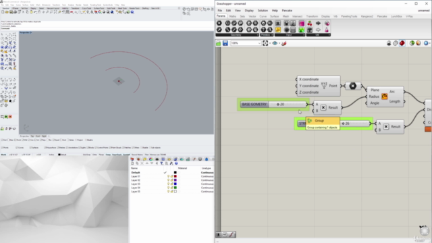Screen dimensions: 432x243
Task: Toggle the Layer 02 lock icon
Action: (171, 180)
